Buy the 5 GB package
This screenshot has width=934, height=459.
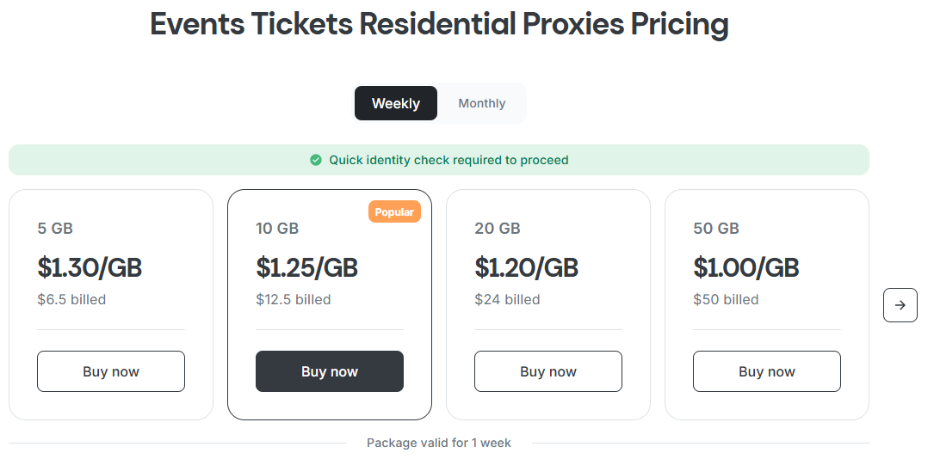[111, 371]
